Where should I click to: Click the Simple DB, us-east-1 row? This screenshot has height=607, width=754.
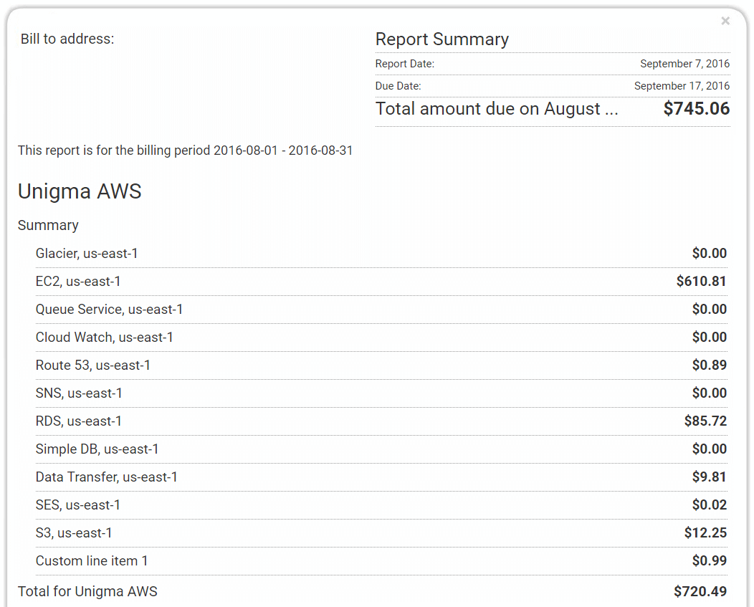point(381,449)
